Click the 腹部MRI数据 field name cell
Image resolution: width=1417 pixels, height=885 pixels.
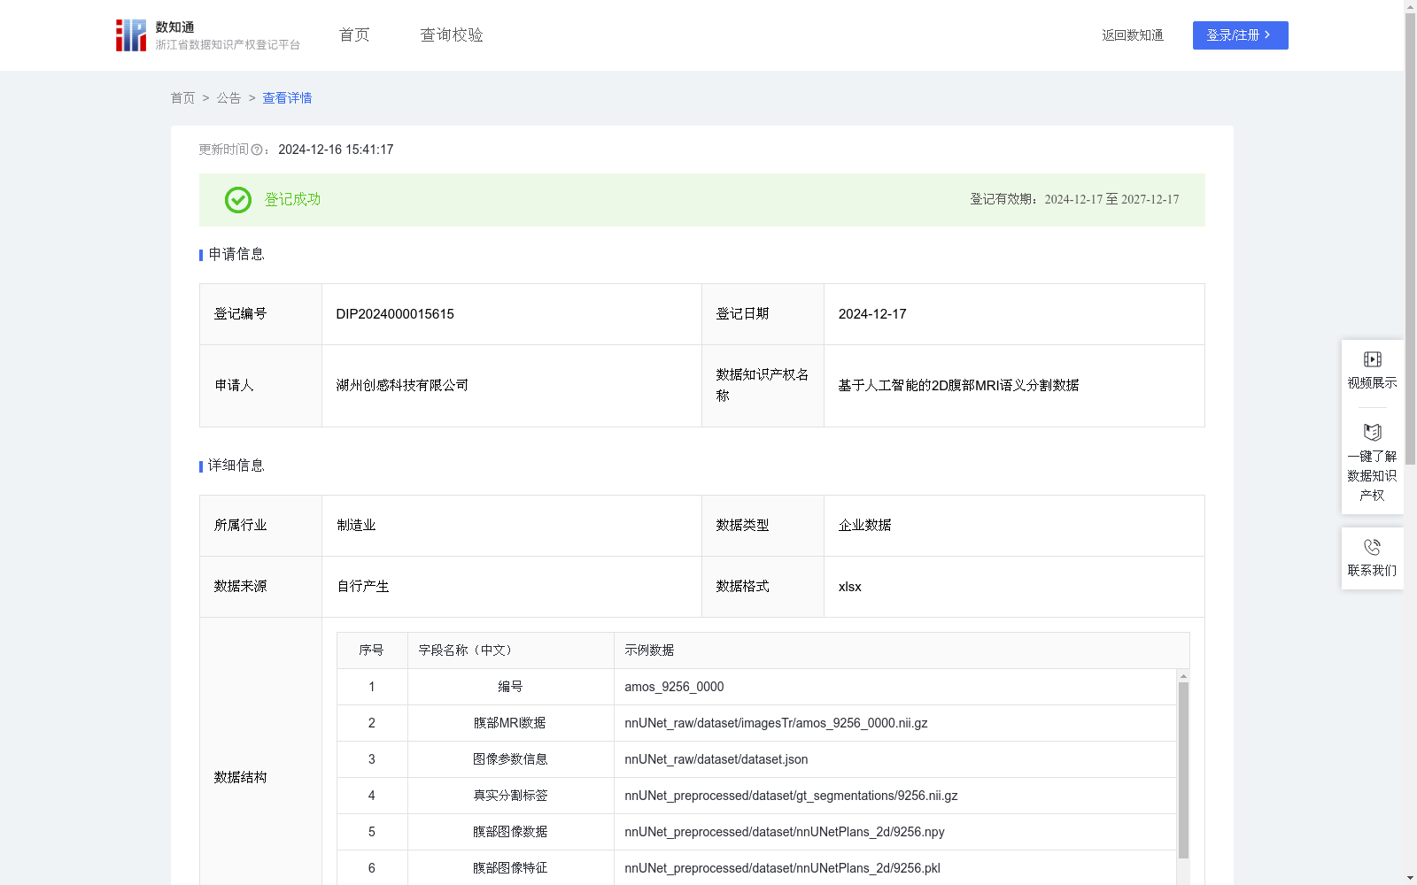point(510,723)
